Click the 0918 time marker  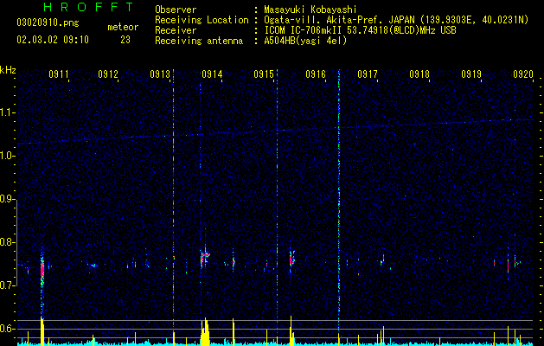click(419, 74)
